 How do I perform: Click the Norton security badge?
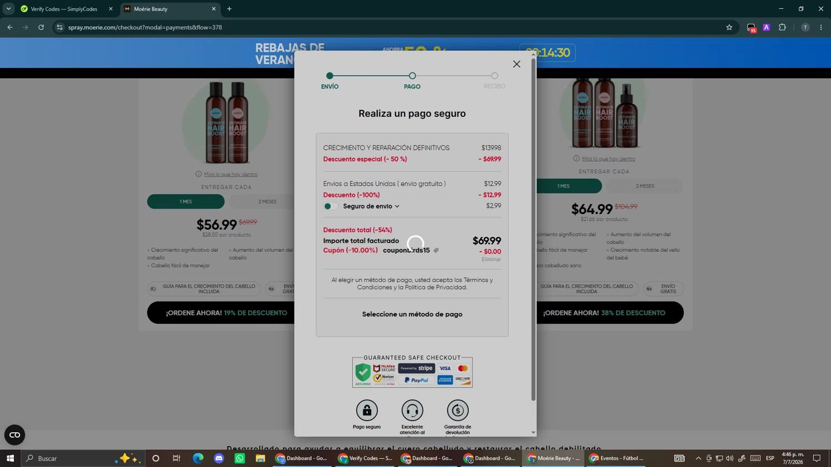coord(384,380)
